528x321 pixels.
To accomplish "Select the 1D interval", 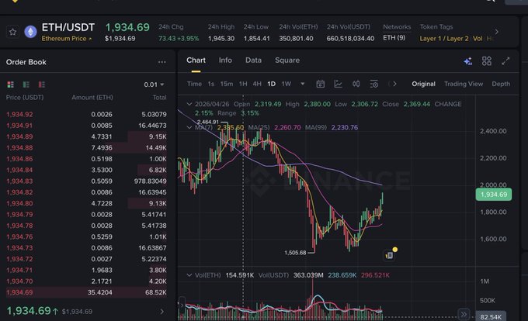I will 272,84.
